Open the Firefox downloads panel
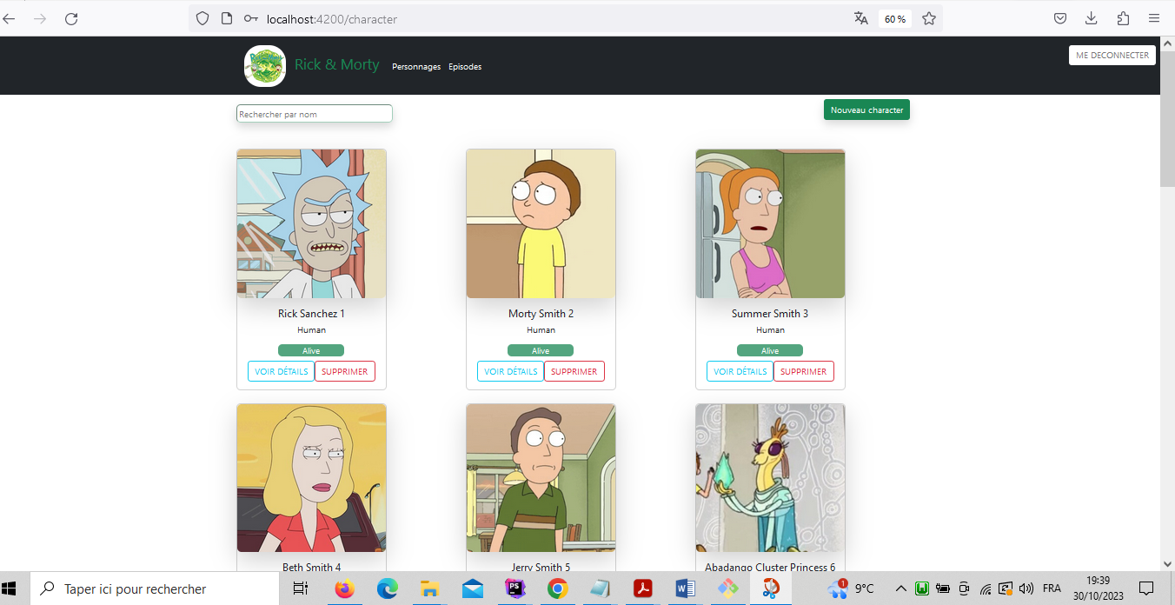The image size is (1175, 605). 1092,18
